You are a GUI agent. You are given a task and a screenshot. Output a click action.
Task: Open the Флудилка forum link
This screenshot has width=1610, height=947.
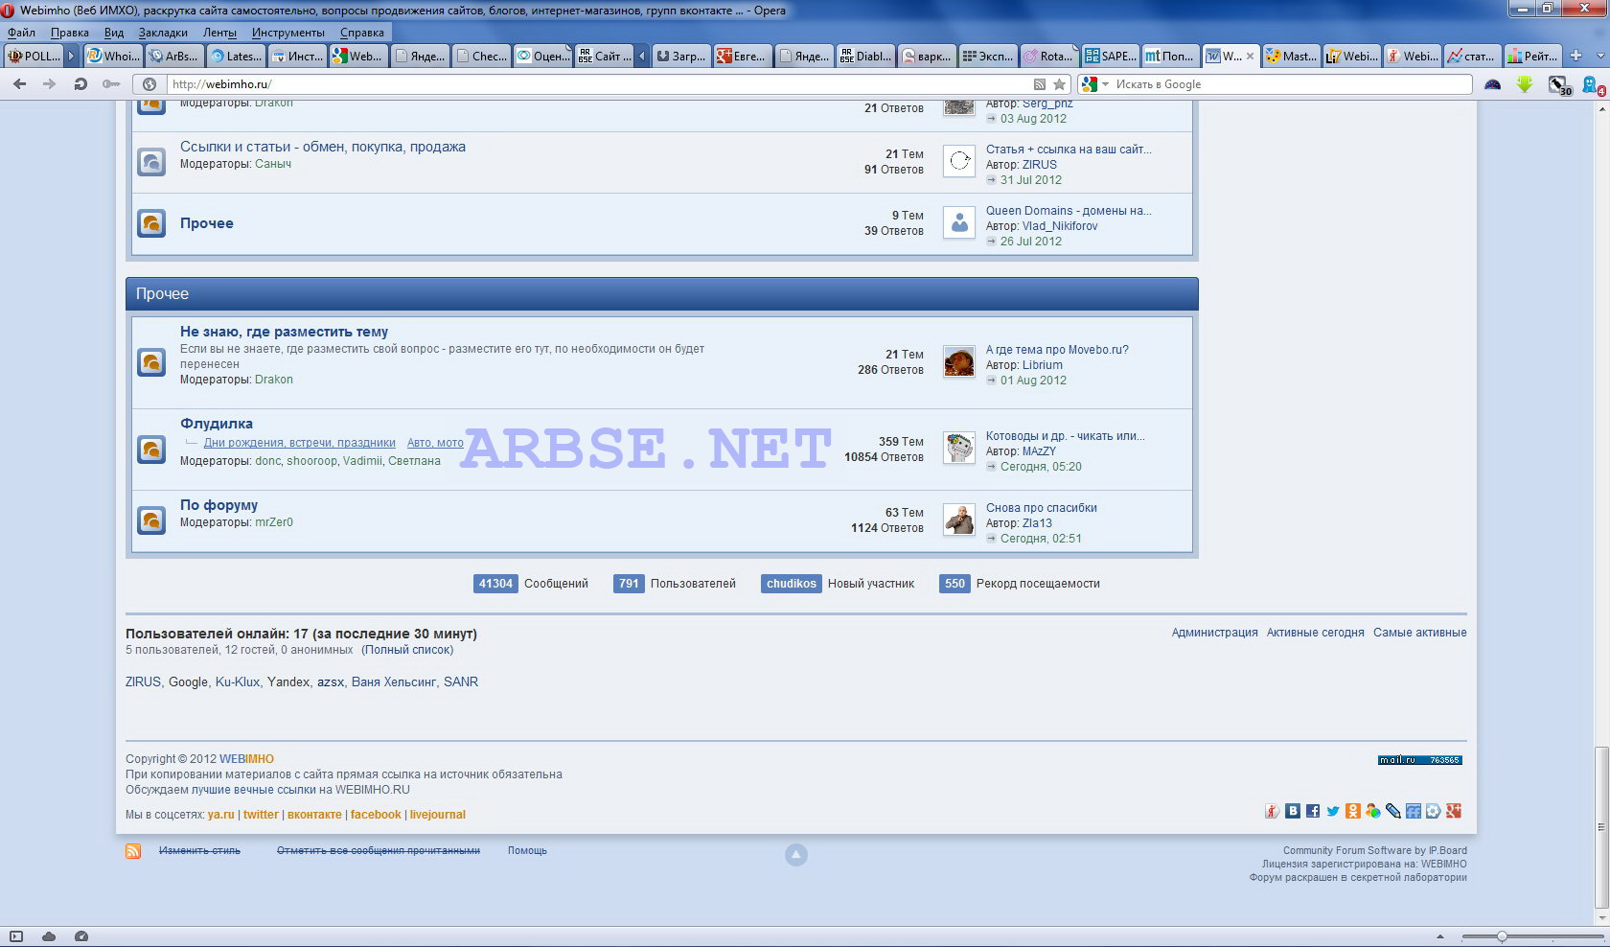point(217,424)
